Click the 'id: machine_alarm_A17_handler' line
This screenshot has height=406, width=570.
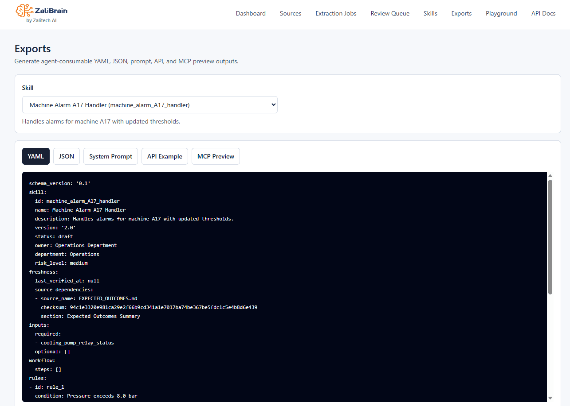tap(77, 201)
